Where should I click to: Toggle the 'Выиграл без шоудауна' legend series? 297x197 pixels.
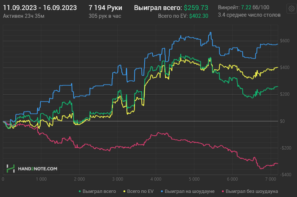[x=249, y=192]
